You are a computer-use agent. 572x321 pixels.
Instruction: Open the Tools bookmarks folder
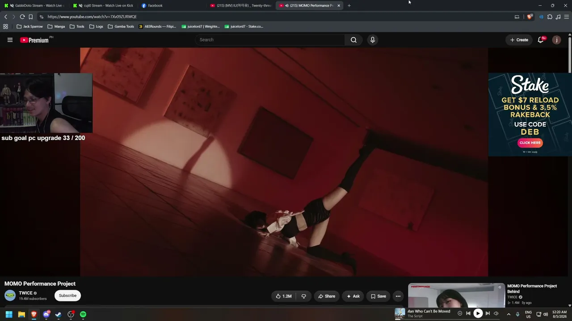pos(77,26)
